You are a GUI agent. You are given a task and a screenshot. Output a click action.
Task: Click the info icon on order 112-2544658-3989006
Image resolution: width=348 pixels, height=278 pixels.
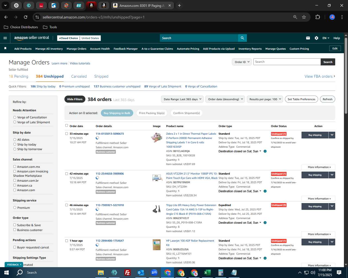point(265,191)
